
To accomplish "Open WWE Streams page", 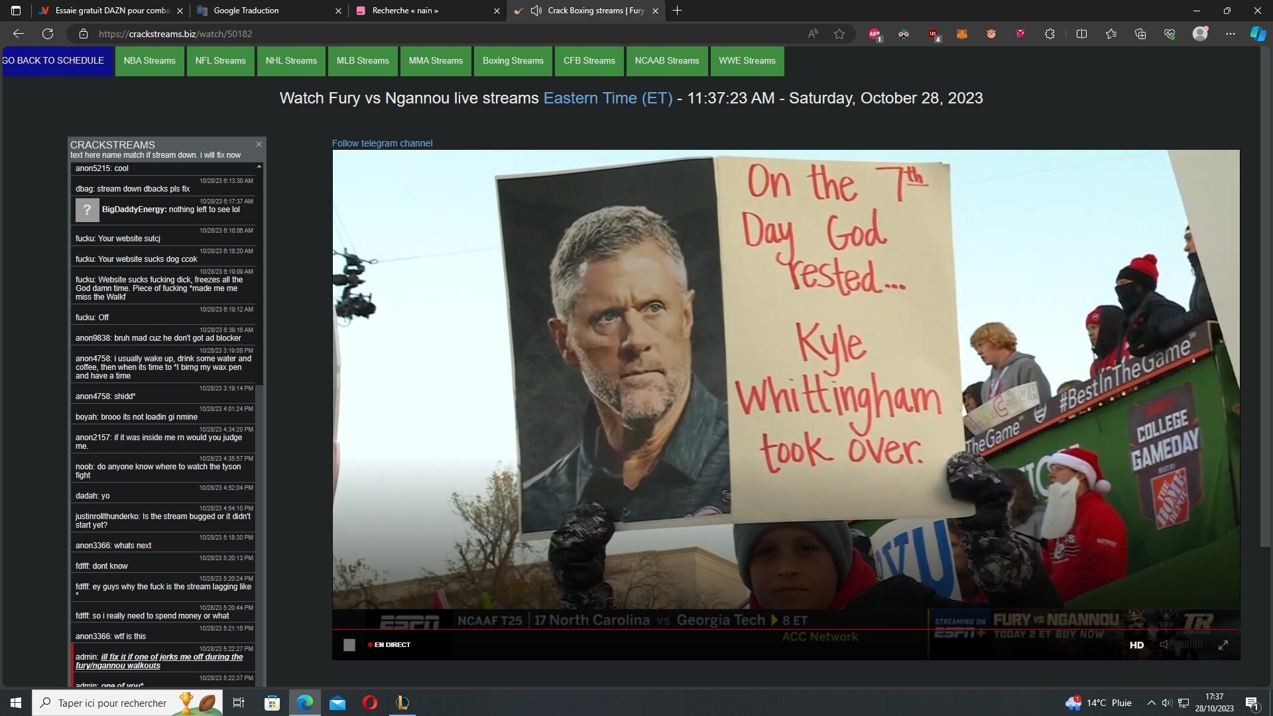I will point(747,60).
